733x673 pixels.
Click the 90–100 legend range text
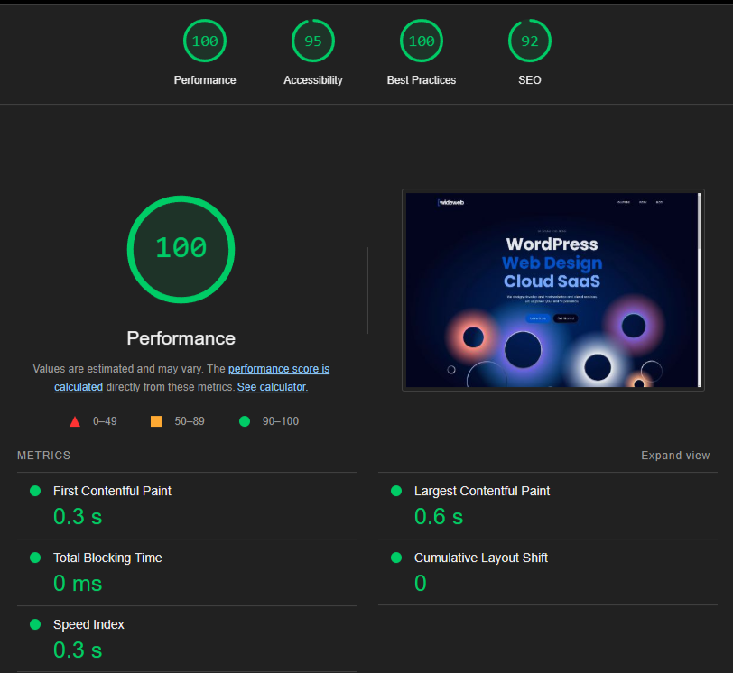[x=281, y=421]
